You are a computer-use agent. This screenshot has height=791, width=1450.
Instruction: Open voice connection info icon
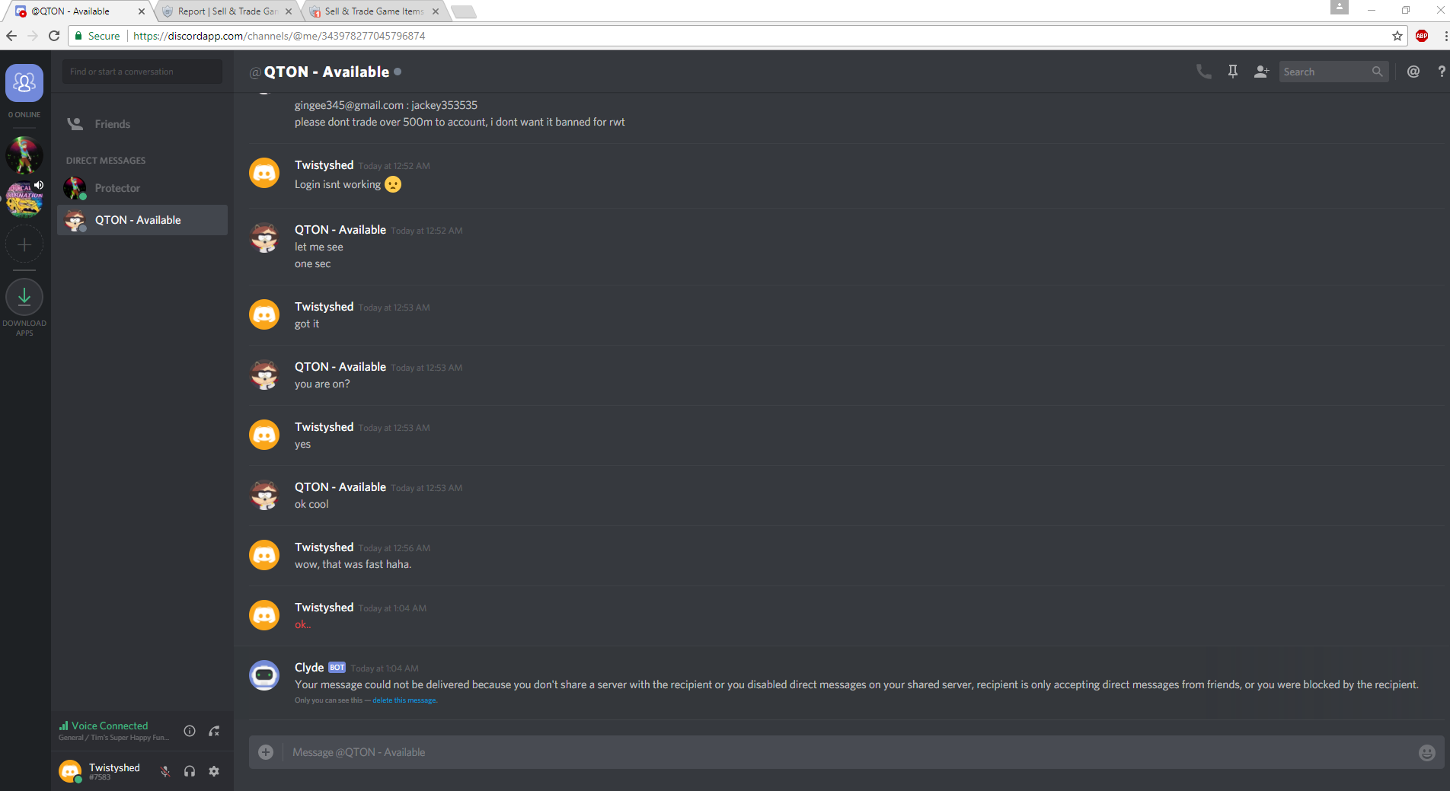(x=190, y=731)
